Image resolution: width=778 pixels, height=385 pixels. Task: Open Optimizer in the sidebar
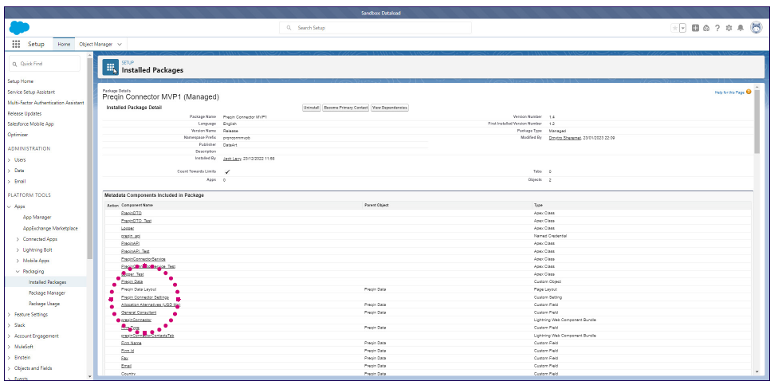pyautogui.click(x=18, y=135)
